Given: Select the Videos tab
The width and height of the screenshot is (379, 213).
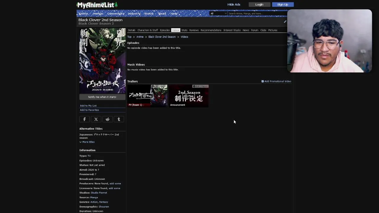Looking at the screenshot, I should tap(176, 30).
